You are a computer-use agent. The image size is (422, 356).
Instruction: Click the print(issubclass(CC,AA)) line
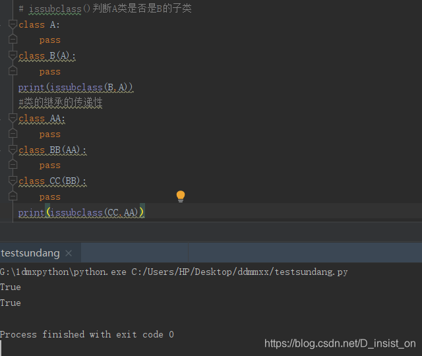81,212
